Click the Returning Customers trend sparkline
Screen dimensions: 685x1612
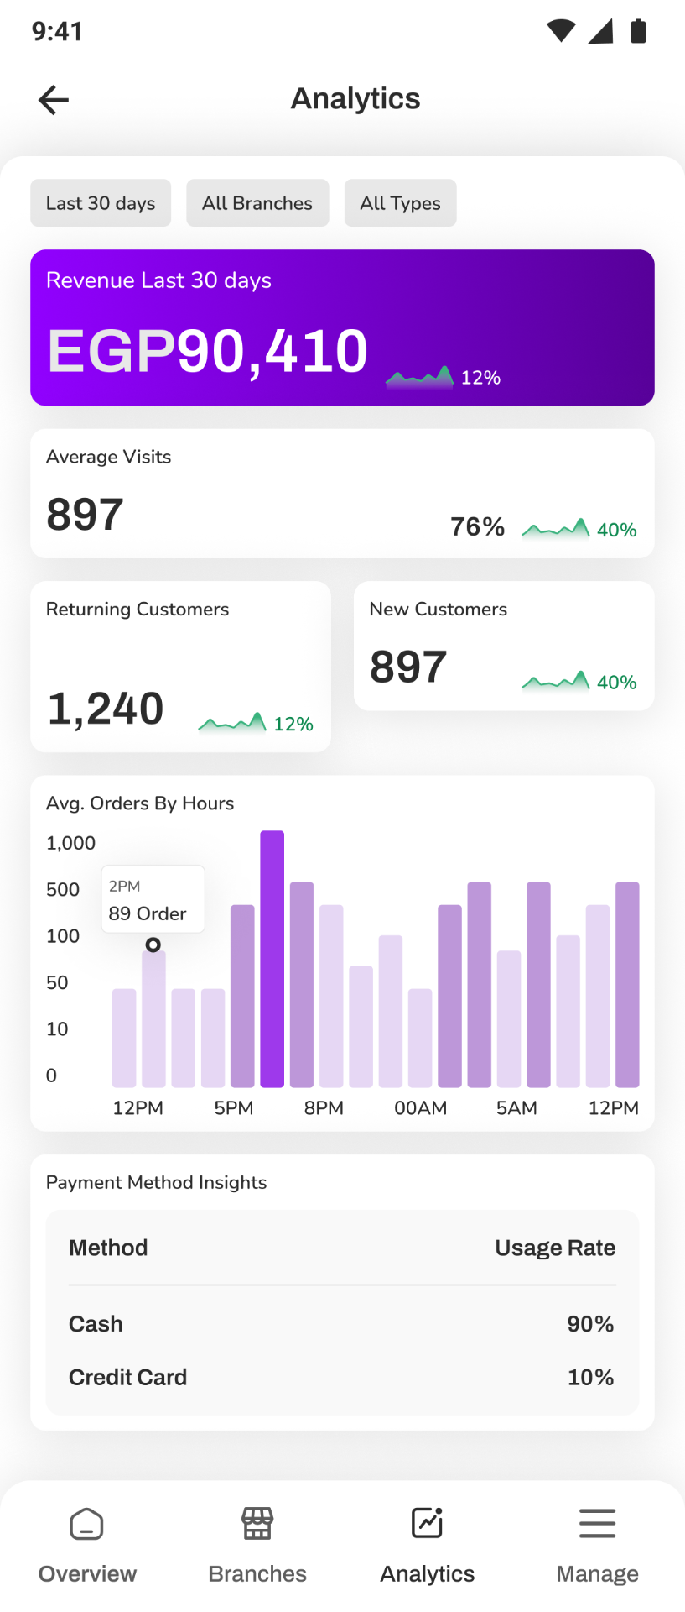pos(232,723)
